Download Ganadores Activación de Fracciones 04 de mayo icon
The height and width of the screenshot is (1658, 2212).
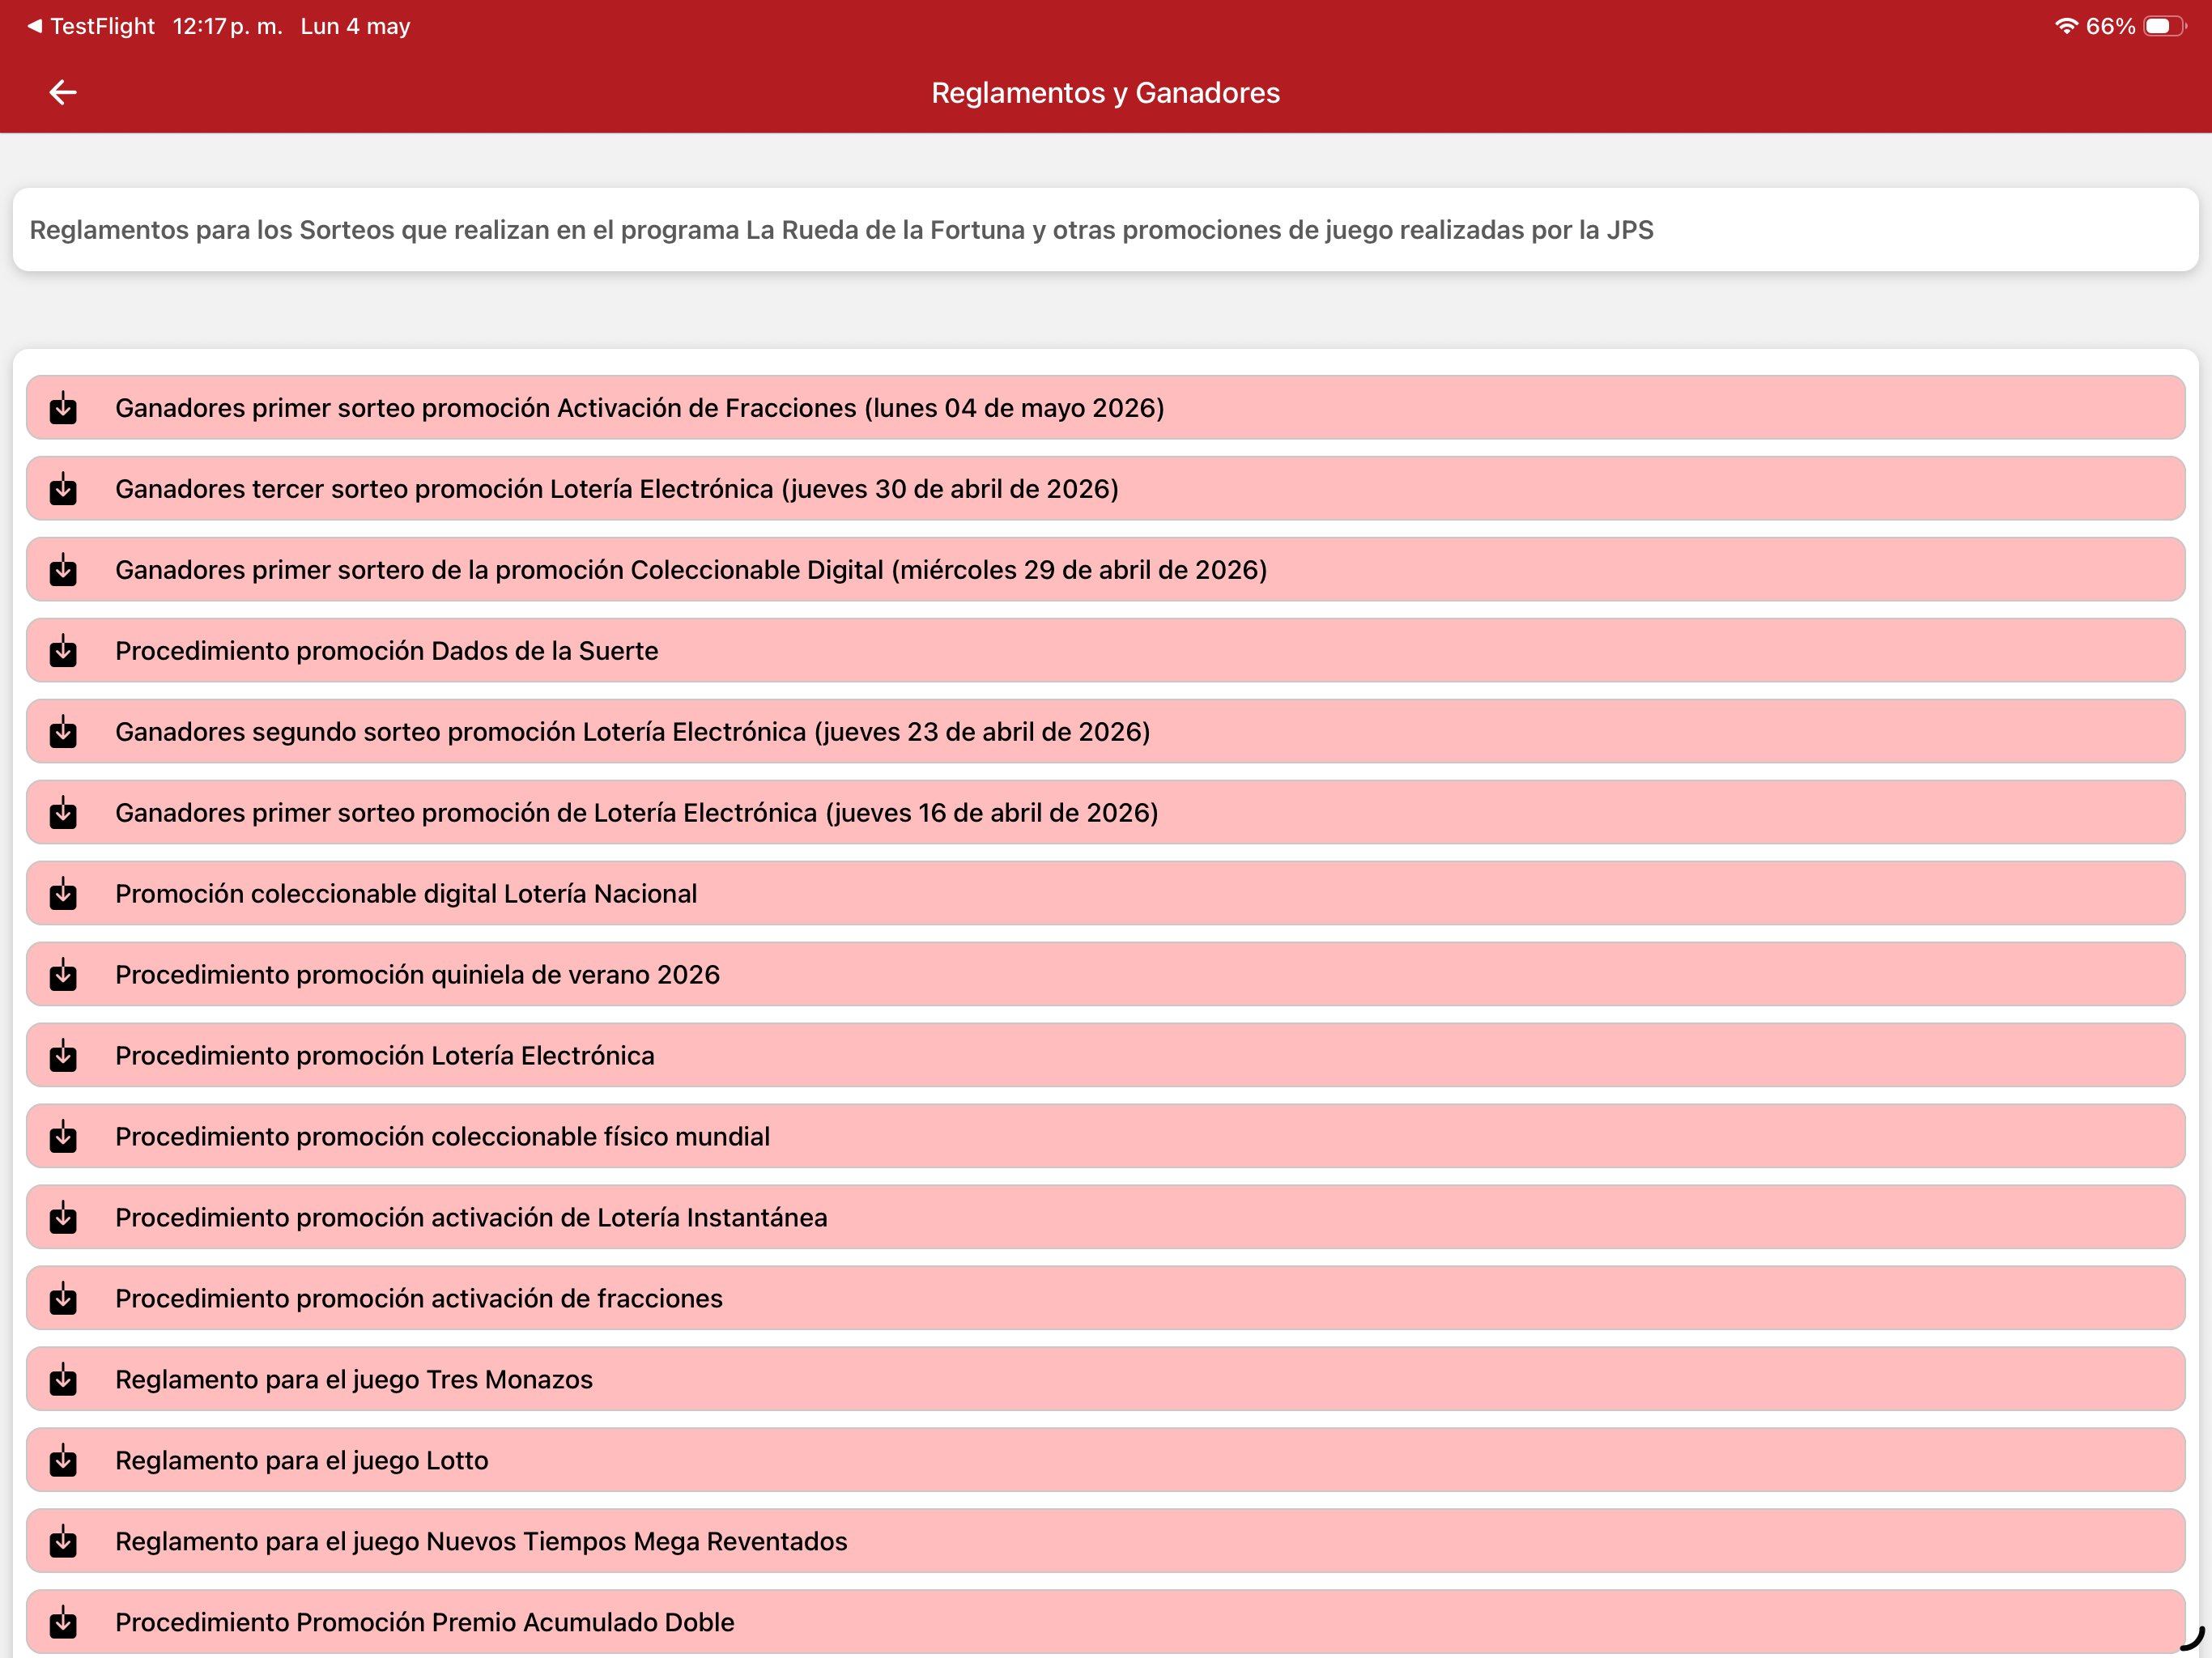click(63, 408)
